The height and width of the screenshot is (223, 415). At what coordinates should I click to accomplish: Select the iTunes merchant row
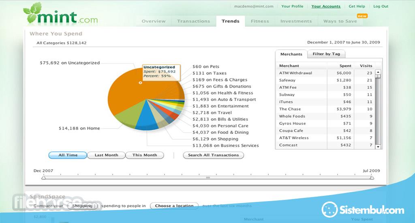pos(325,102)
